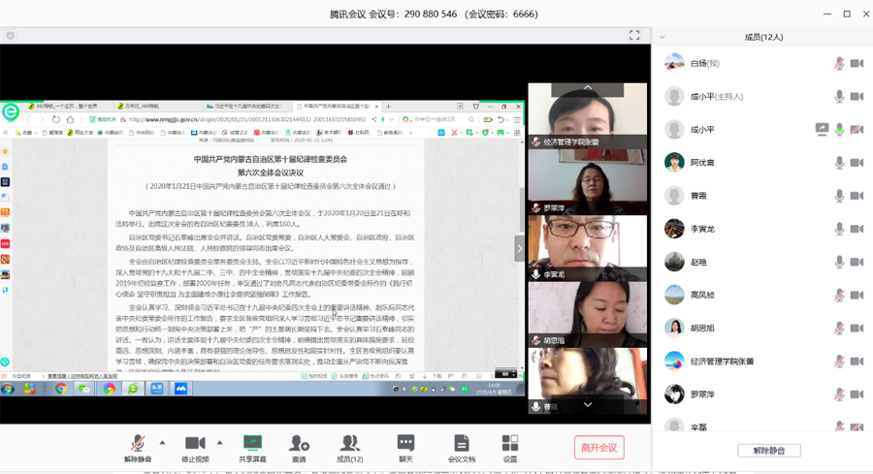This screenshot has width=873, height=474.
Task: Expand video options arrow beside 停止视频
Action: [x=218, y=442]
